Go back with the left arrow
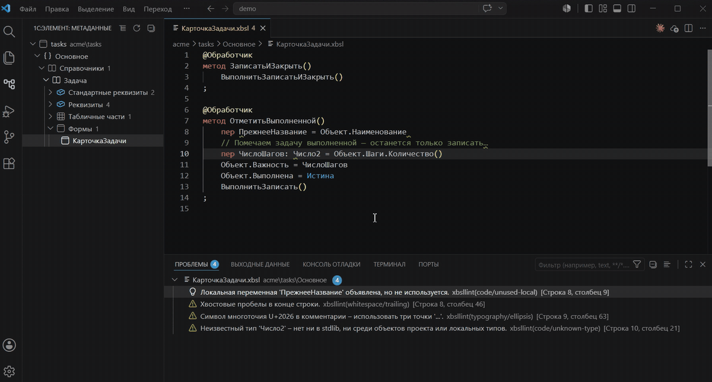Screen dimensions: 712x382 tap(211, 9)
